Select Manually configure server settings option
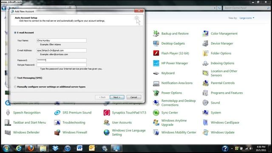 (x=15, y=87)
